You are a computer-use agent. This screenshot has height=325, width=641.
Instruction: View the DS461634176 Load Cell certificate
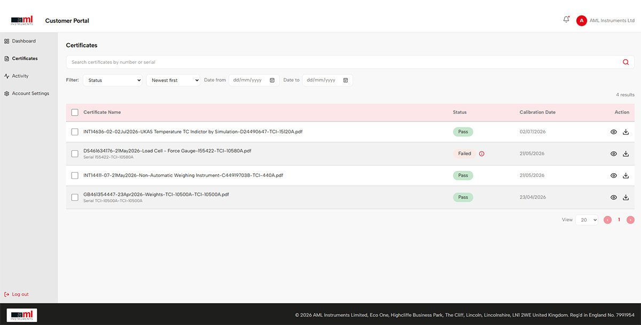click(x=614, y=154)
